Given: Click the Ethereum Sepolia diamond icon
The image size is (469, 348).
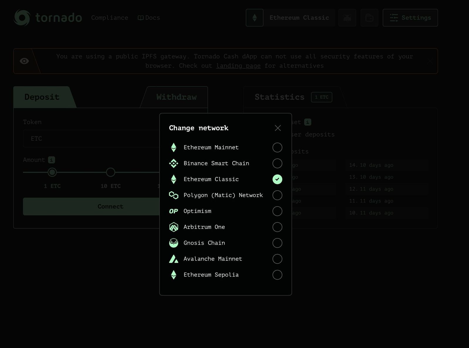Looking at the screenshot, I should (174, 275).
